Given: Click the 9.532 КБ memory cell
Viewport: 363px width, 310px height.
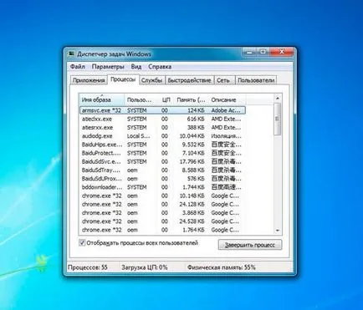Looking at the screenshot, I should (193, 145).
